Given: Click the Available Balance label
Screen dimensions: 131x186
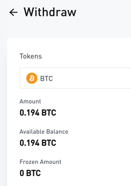Looking at the screenshot, I should (x=44, y=132).
